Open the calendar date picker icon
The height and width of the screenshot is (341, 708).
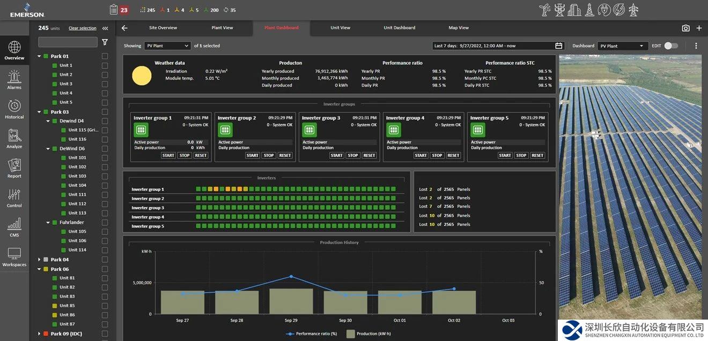pos(559,46)
